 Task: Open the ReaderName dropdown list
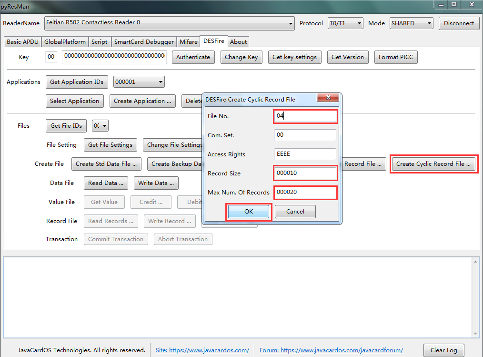[291, 24]
